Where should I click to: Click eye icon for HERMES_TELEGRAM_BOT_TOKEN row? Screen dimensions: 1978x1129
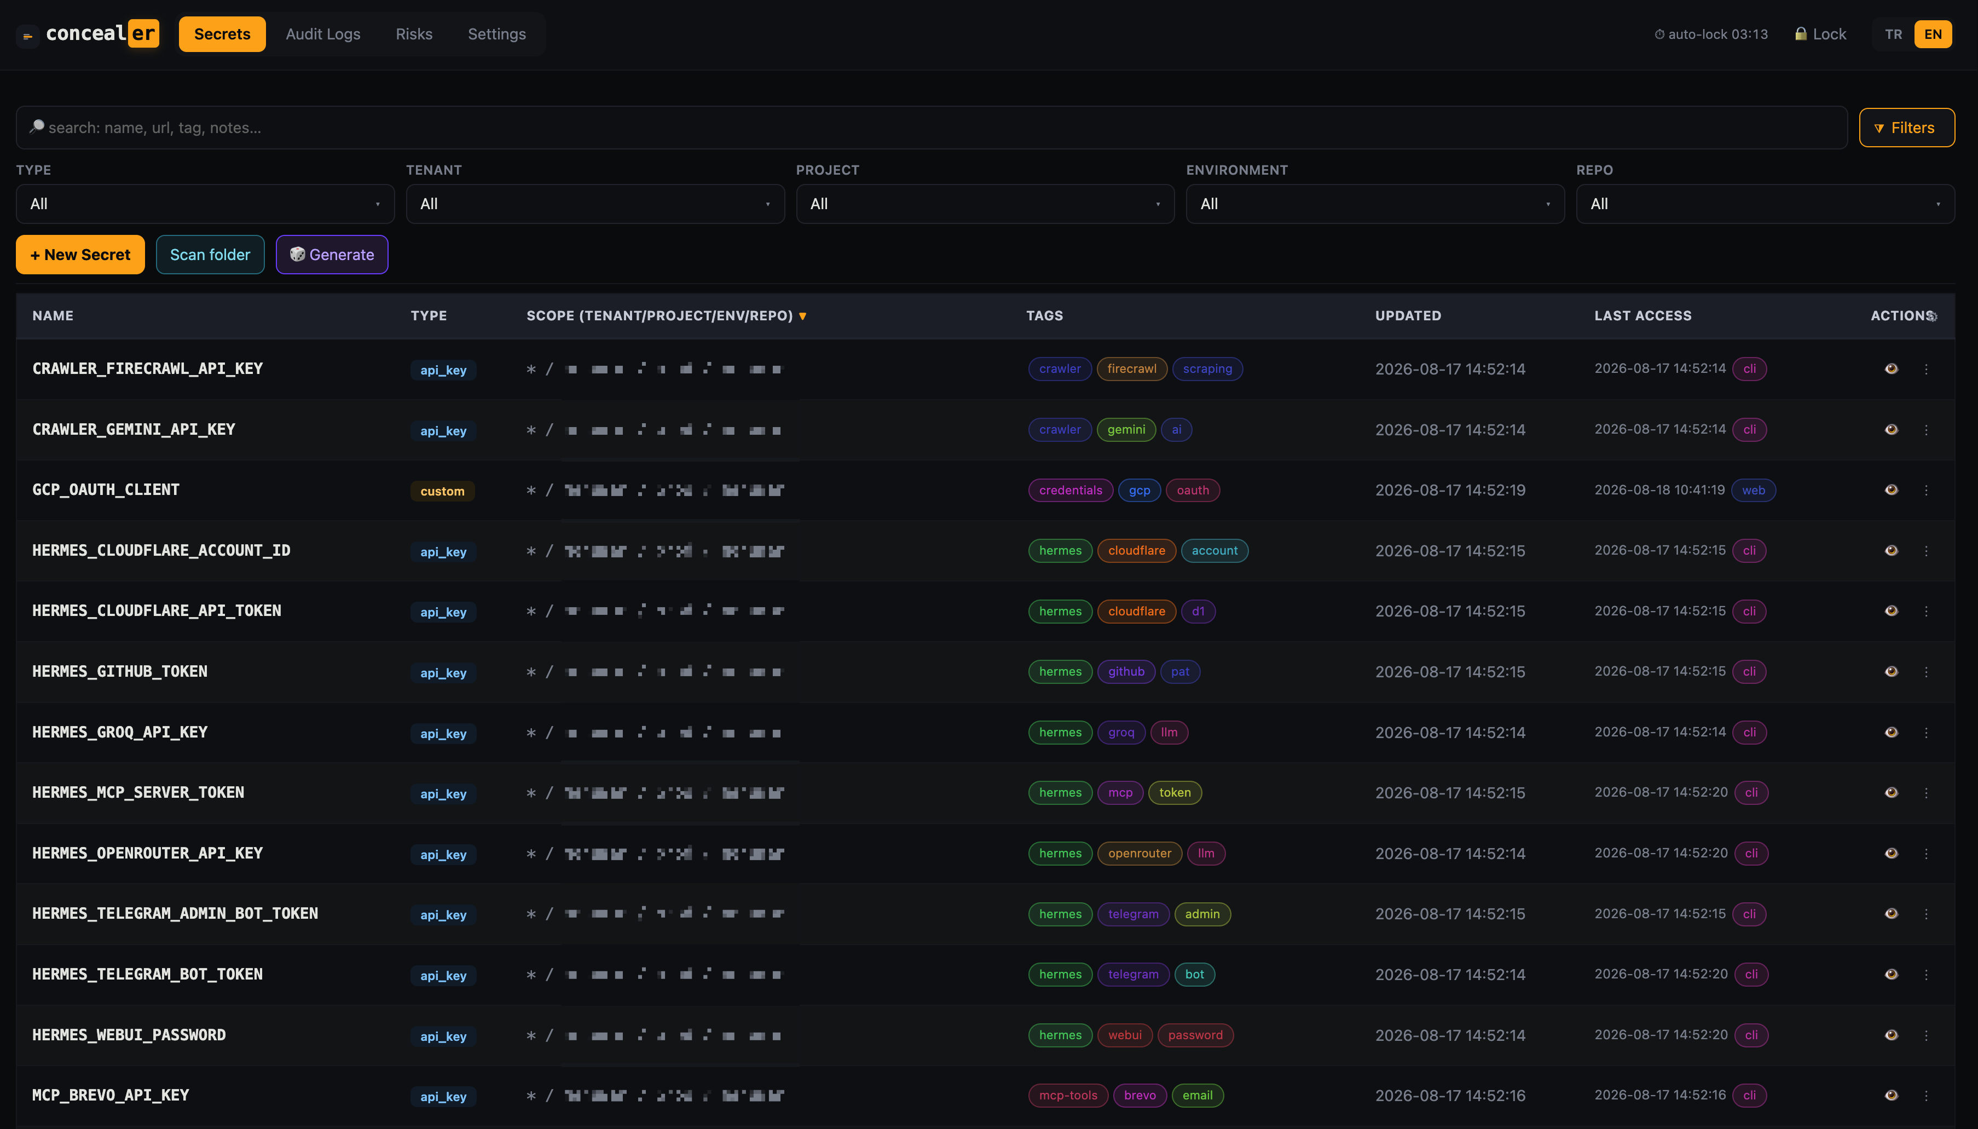pos(1891,974)
